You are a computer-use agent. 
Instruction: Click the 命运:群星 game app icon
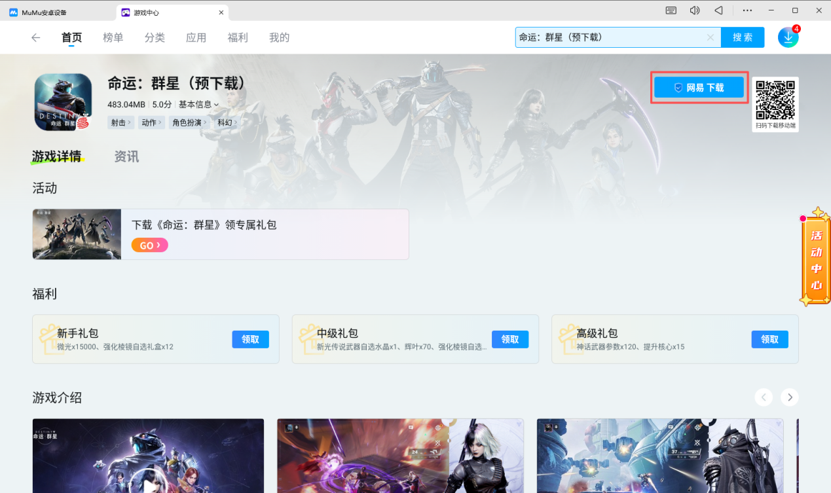(63, 102)
